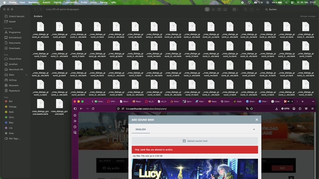Open the Lesezeichen menu
Viewport: 319px width, 179px height.
point(71,3)
